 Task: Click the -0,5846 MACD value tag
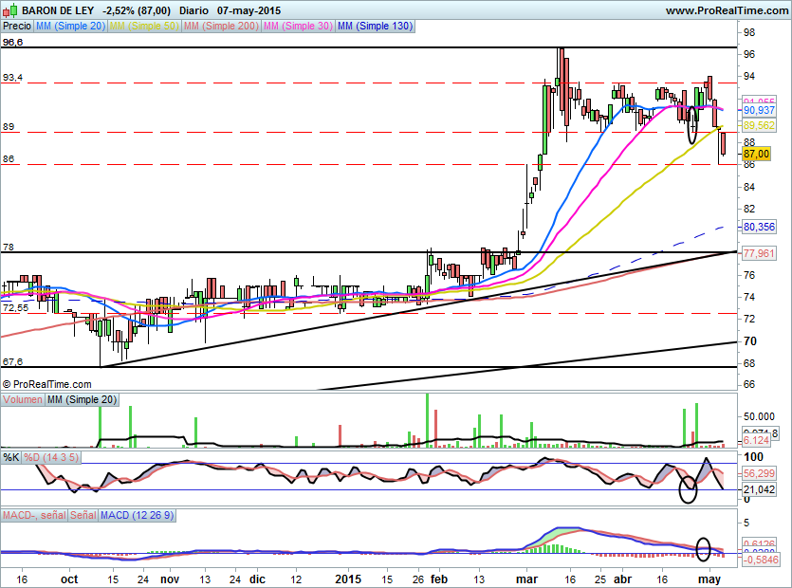[x=760, y=560]
